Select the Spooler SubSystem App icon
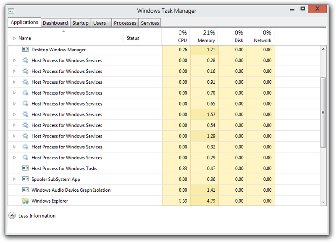The image size is (336, 243). pos(25,179)
